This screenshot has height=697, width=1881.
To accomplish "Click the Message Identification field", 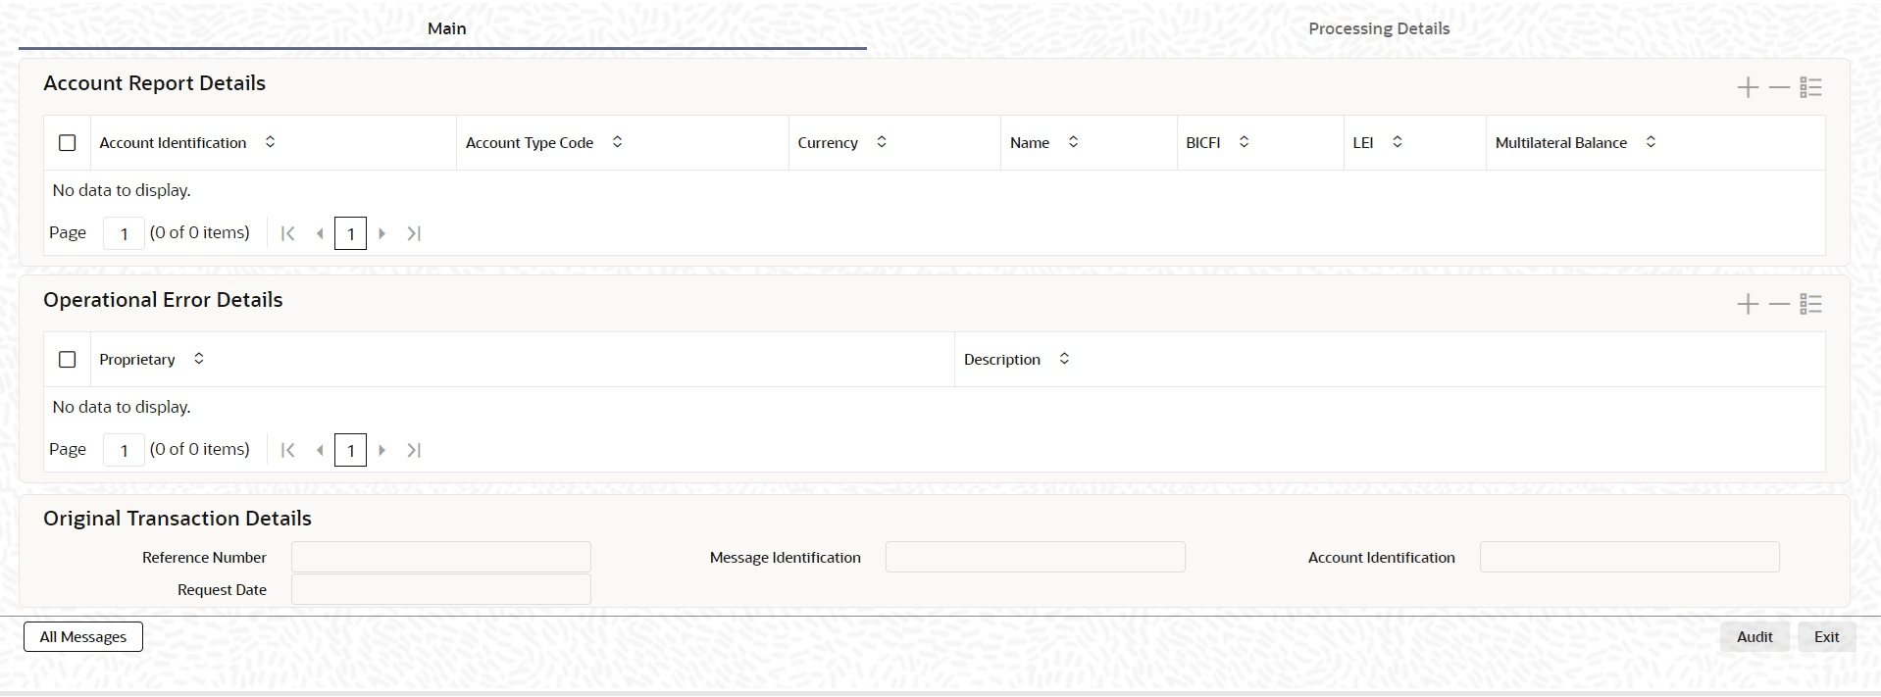I will pyautogui.click(x=1036, y=557).
